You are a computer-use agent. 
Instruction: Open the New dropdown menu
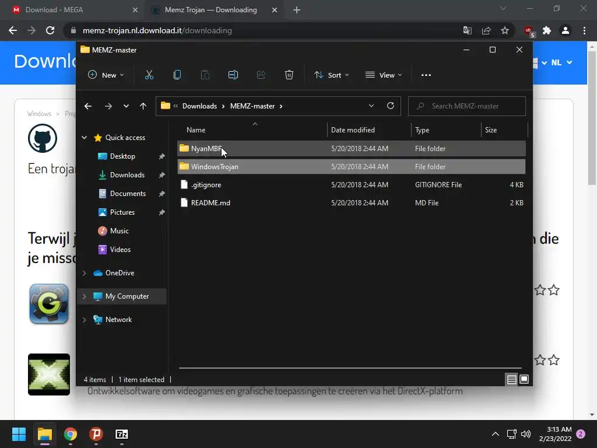[106, 75]
